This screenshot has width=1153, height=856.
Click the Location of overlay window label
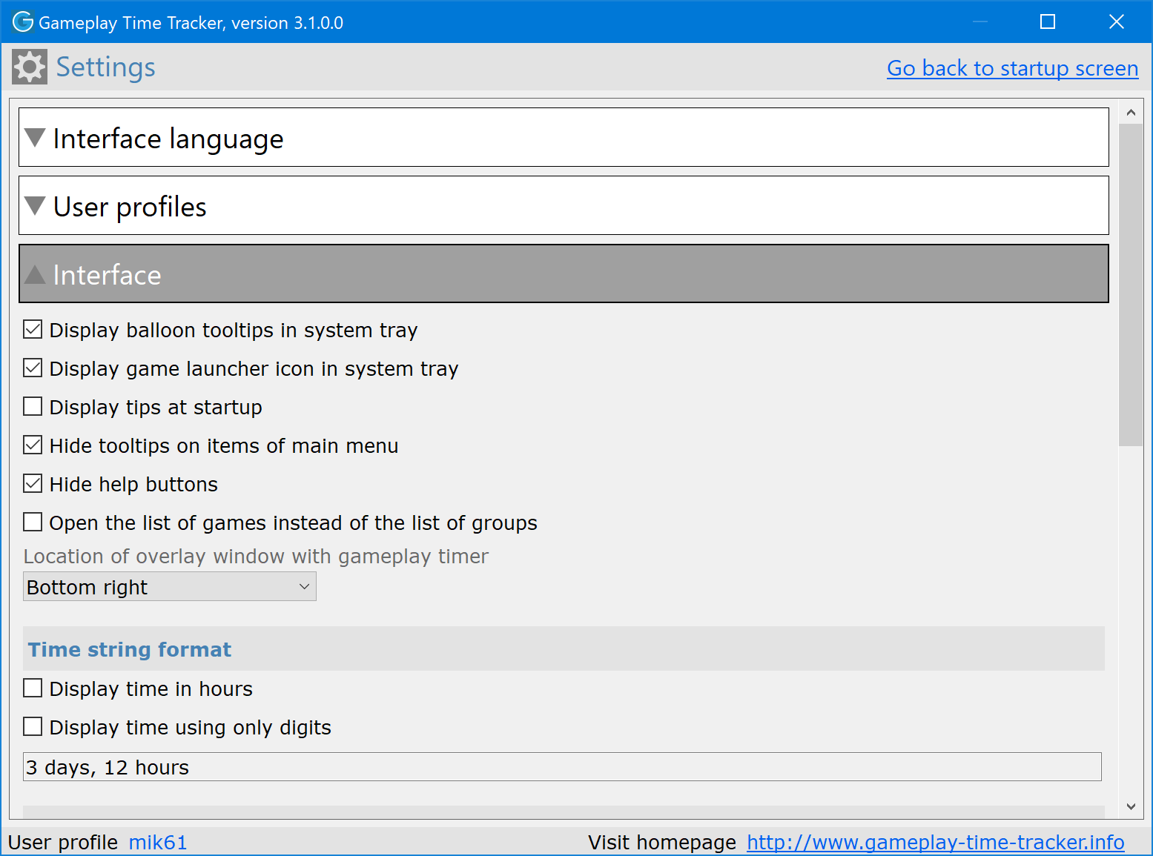click(256, 557)
